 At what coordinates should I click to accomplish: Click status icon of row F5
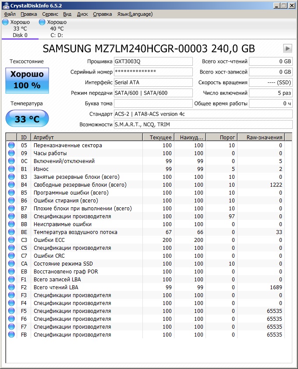tap(11, 311)
